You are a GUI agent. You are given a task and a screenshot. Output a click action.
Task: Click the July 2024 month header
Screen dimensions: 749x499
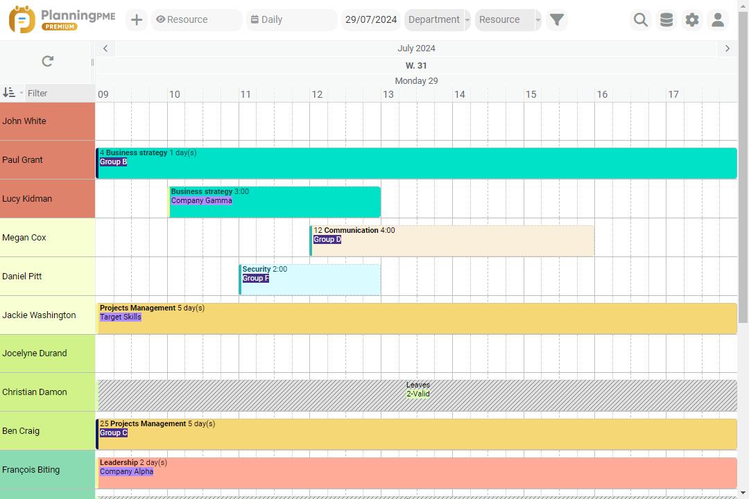416,49
